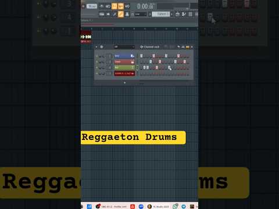
Task: Click the plus button right of the pattern selector
Action: (x=171, y=14)
